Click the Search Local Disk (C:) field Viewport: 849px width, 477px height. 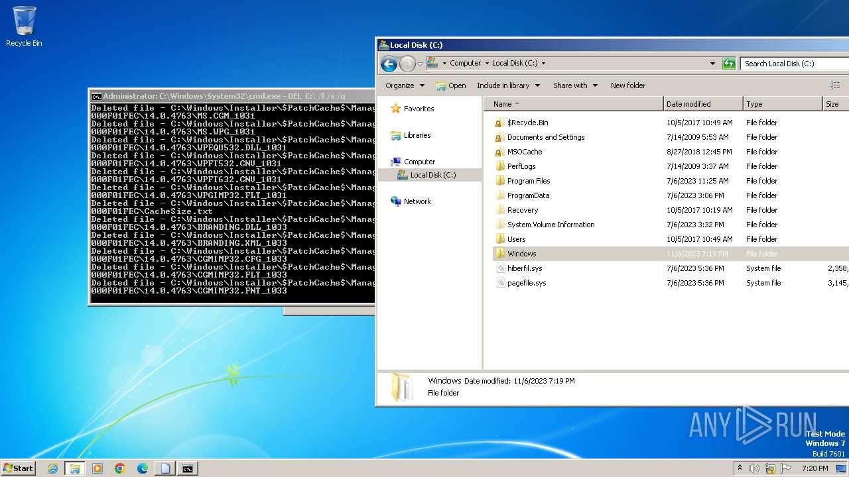(x=795, y=64)
